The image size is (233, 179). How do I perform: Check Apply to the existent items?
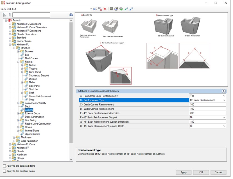point(4,171)
